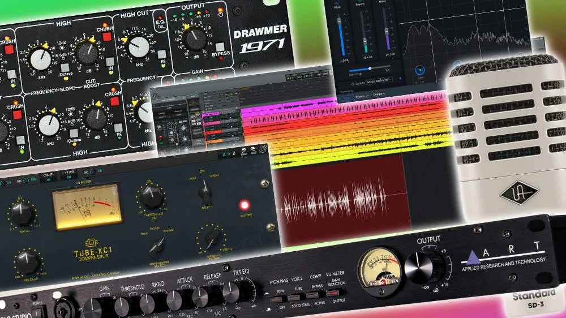Screen dimensions: 566x318
Task: Click the ART rack OUTPUT knob
Action: point(419,268)
